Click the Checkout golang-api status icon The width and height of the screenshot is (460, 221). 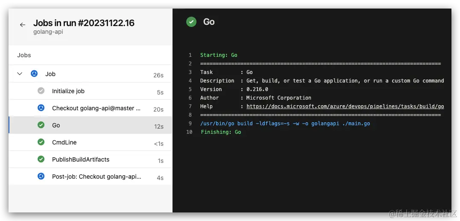point(41,108)
